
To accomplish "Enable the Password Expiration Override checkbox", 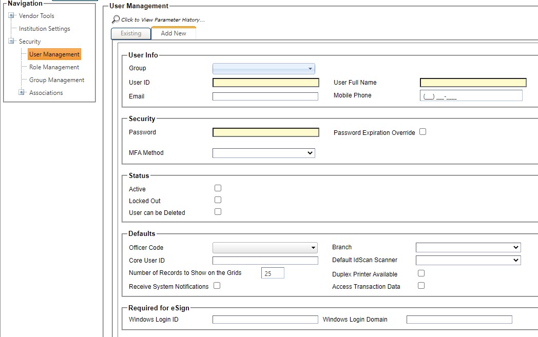I will pos(422,131).
